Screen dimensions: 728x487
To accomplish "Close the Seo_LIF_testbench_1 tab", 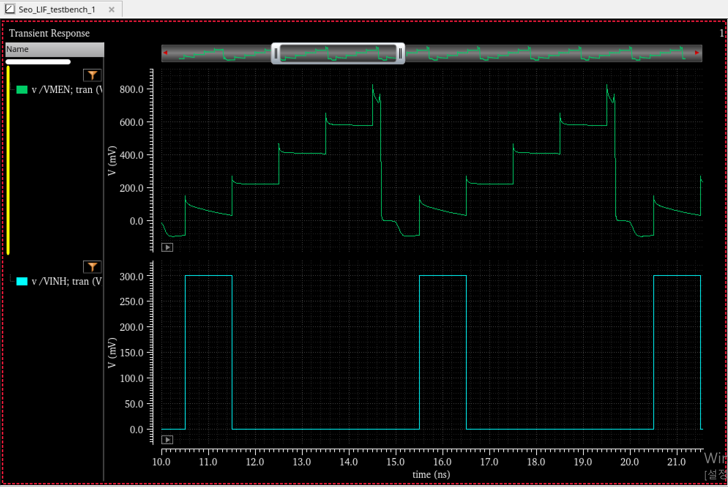I will click(112, 10).
